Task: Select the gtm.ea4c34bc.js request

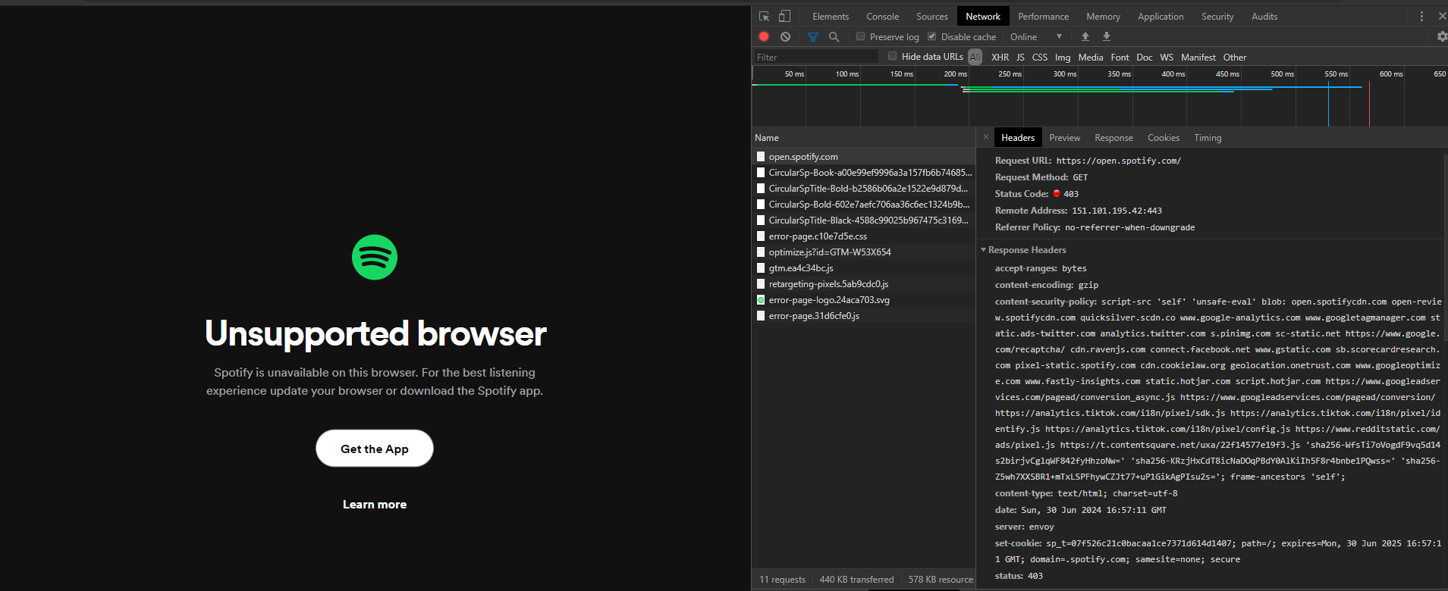Action: pos(863,268)
